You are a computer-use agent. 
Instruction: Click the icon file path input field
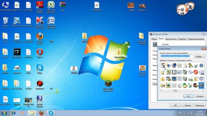point(177,56)
